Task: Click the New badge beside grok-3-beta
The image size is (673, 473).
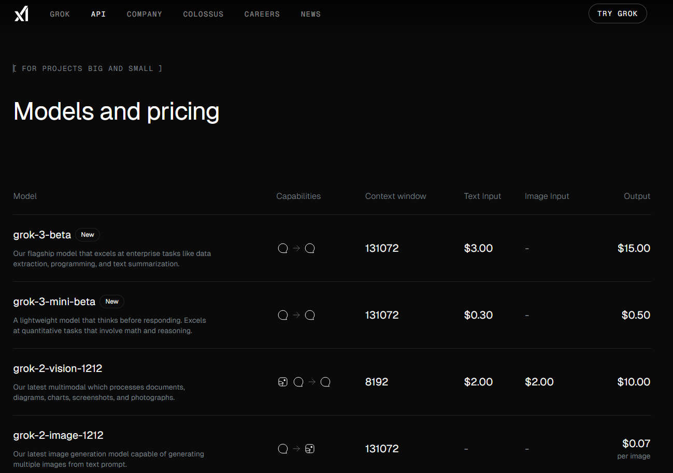Action: pos(88,235)
